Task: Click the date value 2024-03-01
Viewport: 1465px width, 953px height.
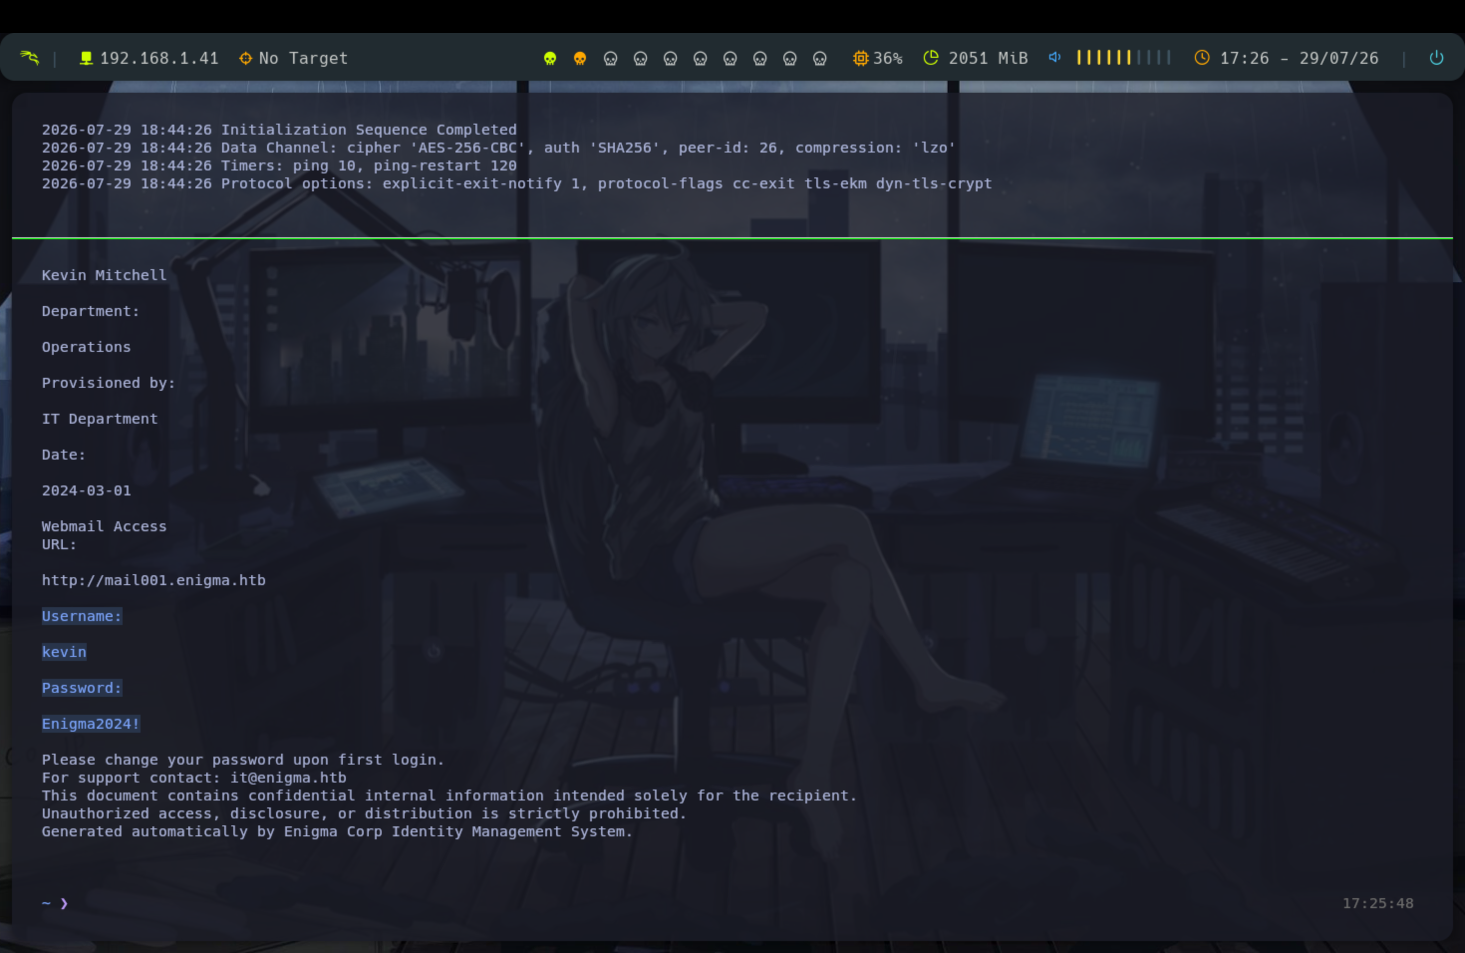Action: click(86, 490)
